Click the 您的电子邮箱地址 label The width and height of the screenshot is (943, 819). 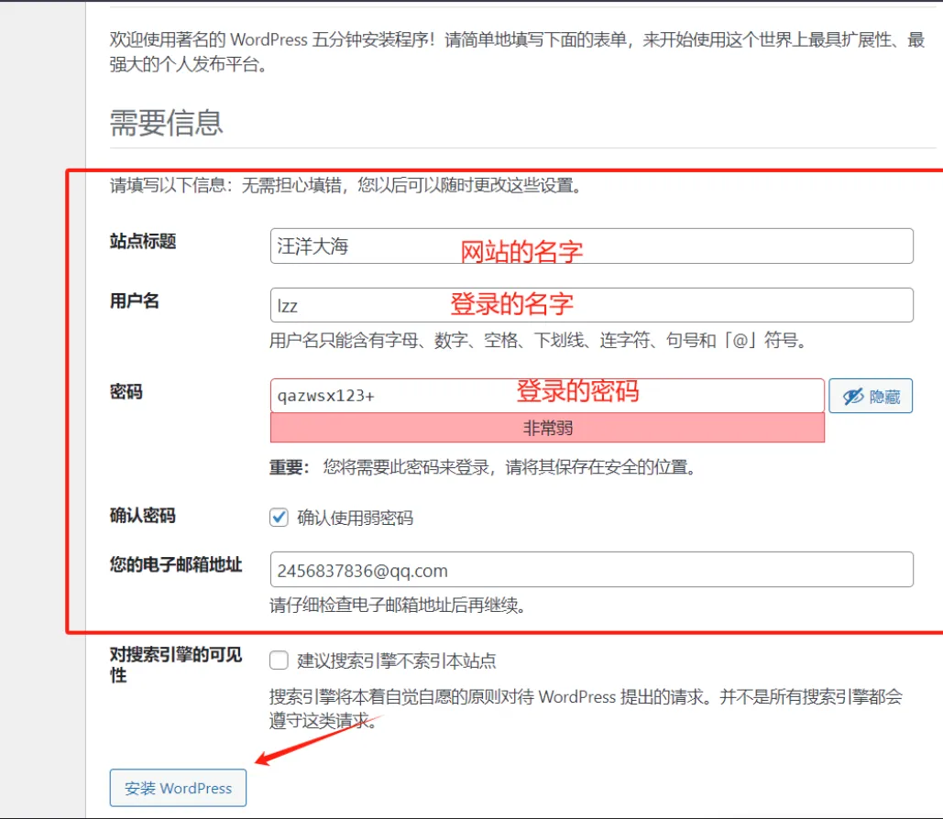pos(176,564)
